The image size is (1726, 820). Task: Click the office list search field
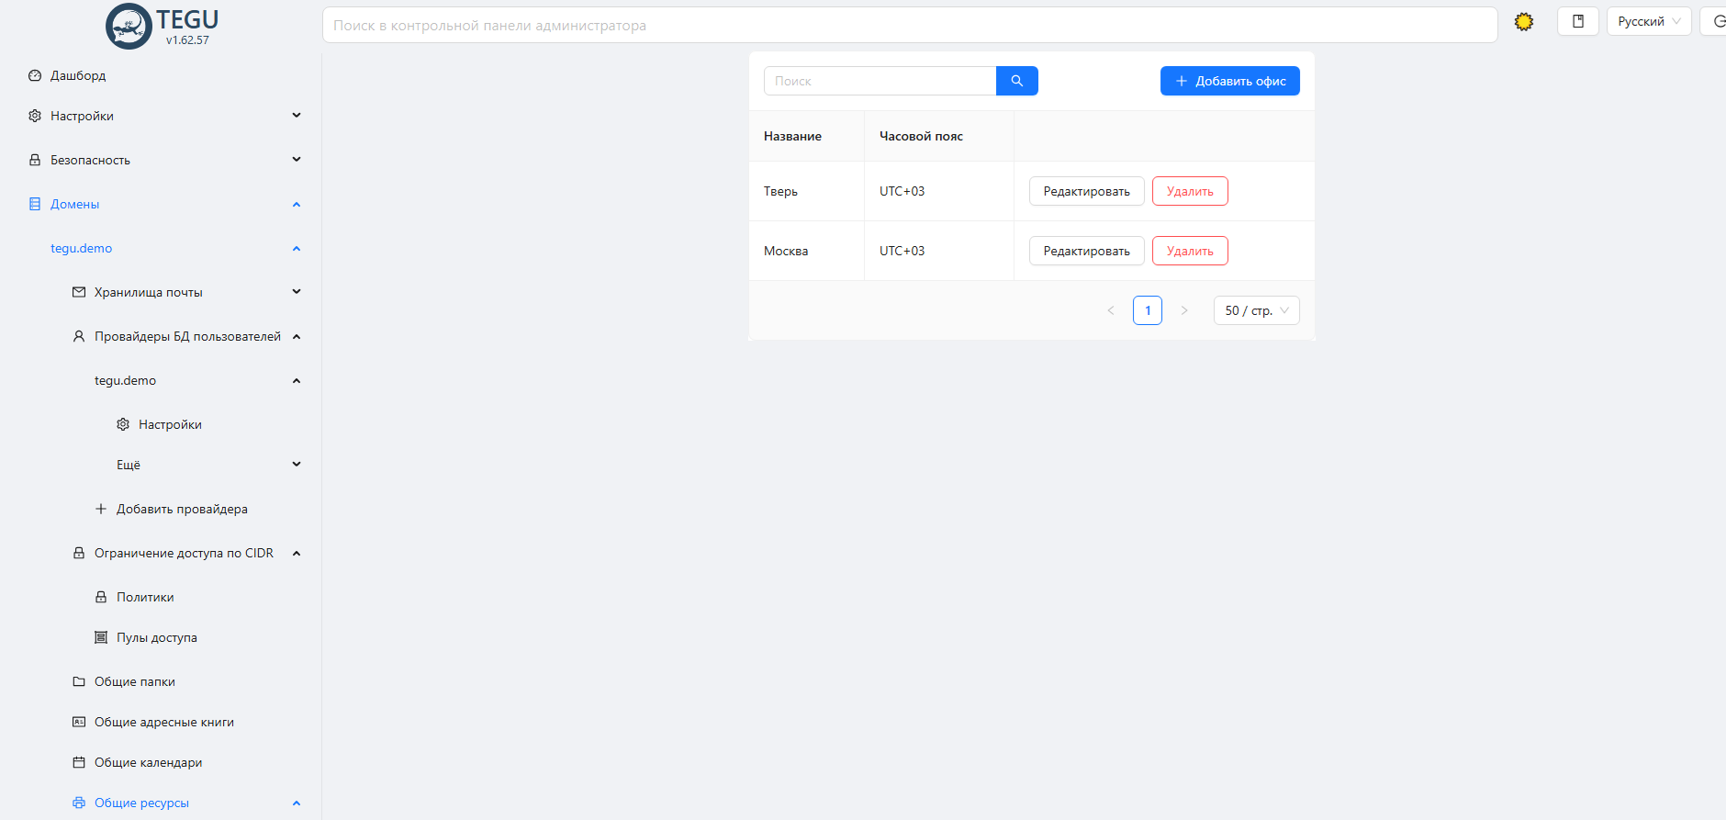(x=880, y=81)
